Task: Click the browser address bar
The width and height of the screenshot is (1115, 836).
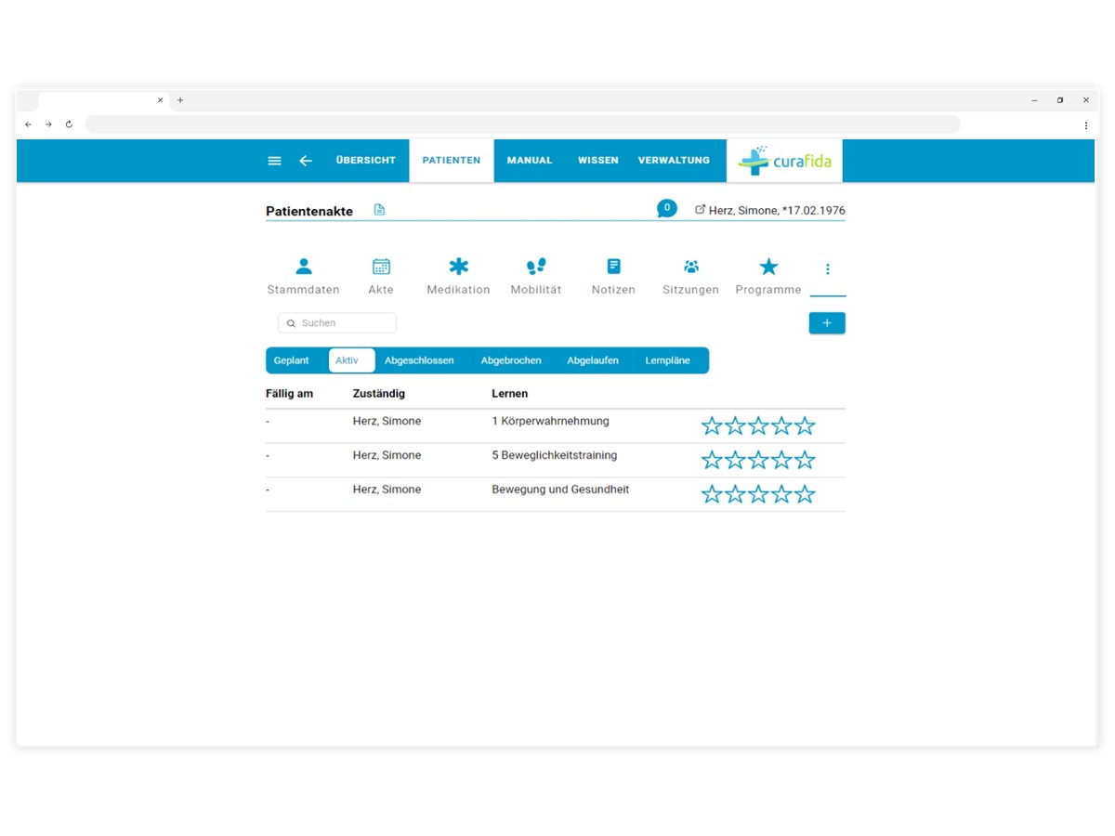Action: [x=522, y=124]
